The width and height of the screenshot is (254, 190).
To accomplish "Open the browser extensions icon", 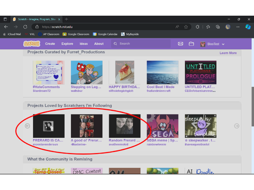I will pos(197,27).
